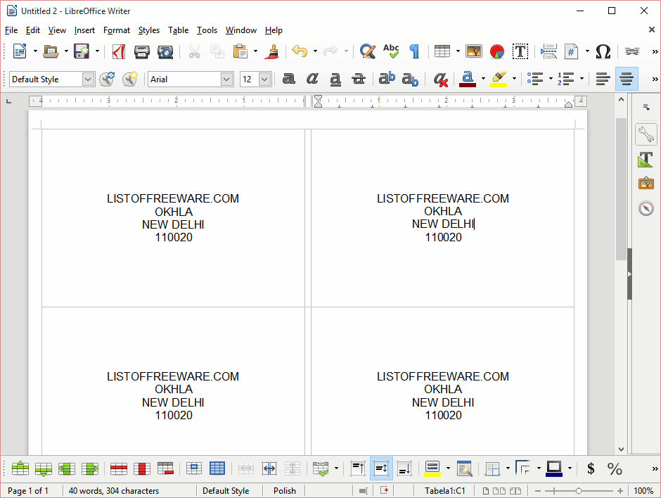Run the spelling check
Image resolution: width=661 pixels, height=498 pixels.
click(391, 51)
